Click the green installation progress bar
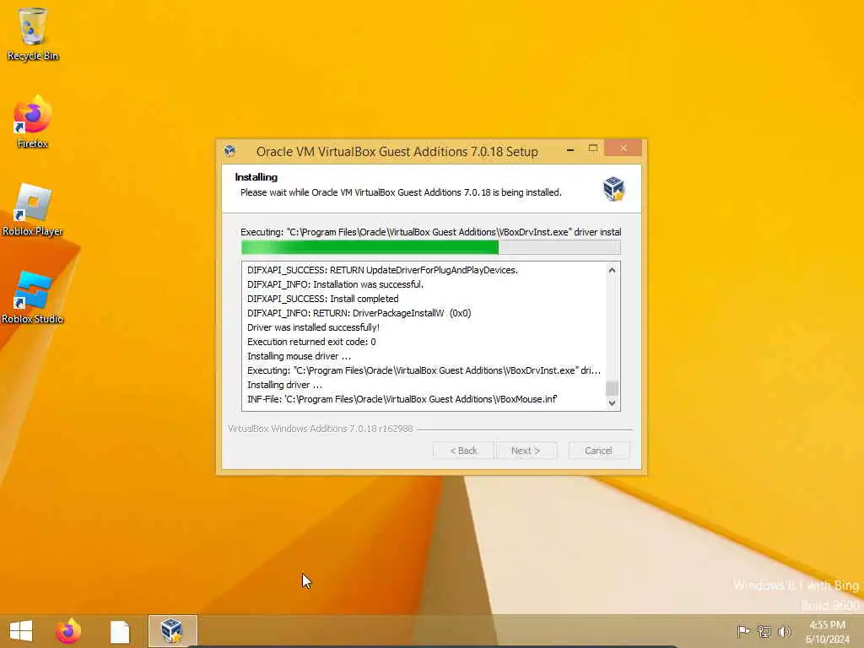 pyautogui.click(x=431, y=247)
